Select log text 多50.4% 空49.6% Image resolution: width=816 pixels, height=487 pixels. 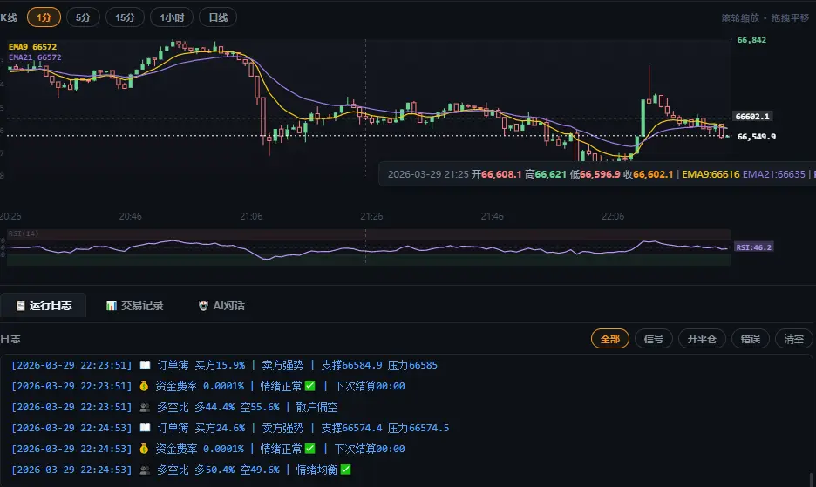pyautogui.click(x=237, y=470)
